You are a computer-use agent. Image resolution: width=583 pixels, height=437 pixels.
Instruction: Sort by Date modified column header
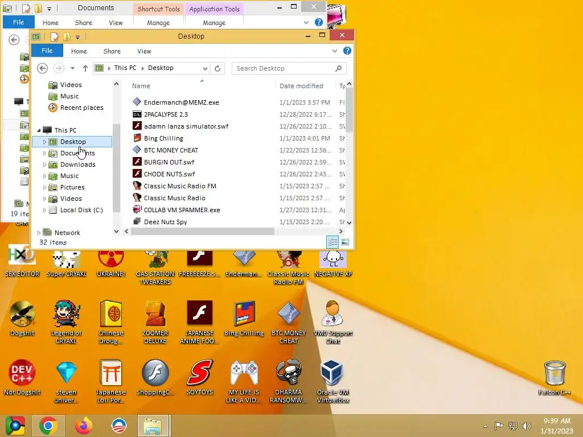[301, 86]
